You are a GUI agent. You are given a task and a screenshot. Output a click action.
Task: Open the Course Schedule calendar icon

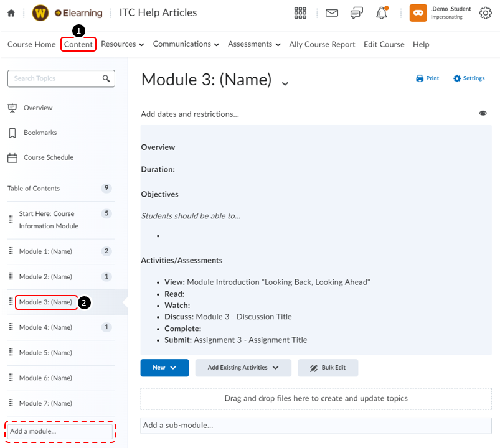tap(13, 157)
